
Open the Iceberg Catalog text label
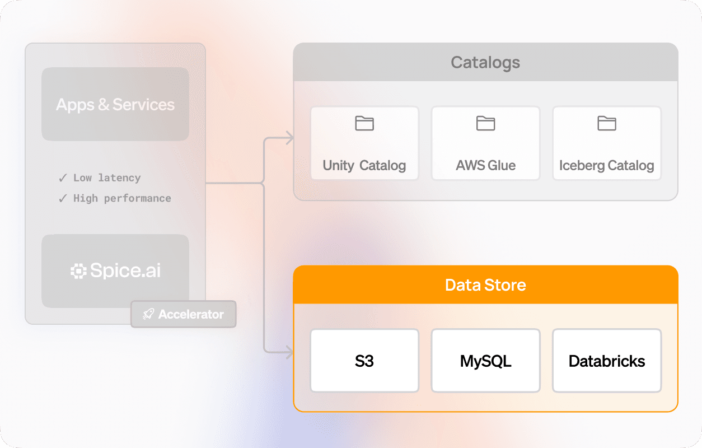[606, 166]
